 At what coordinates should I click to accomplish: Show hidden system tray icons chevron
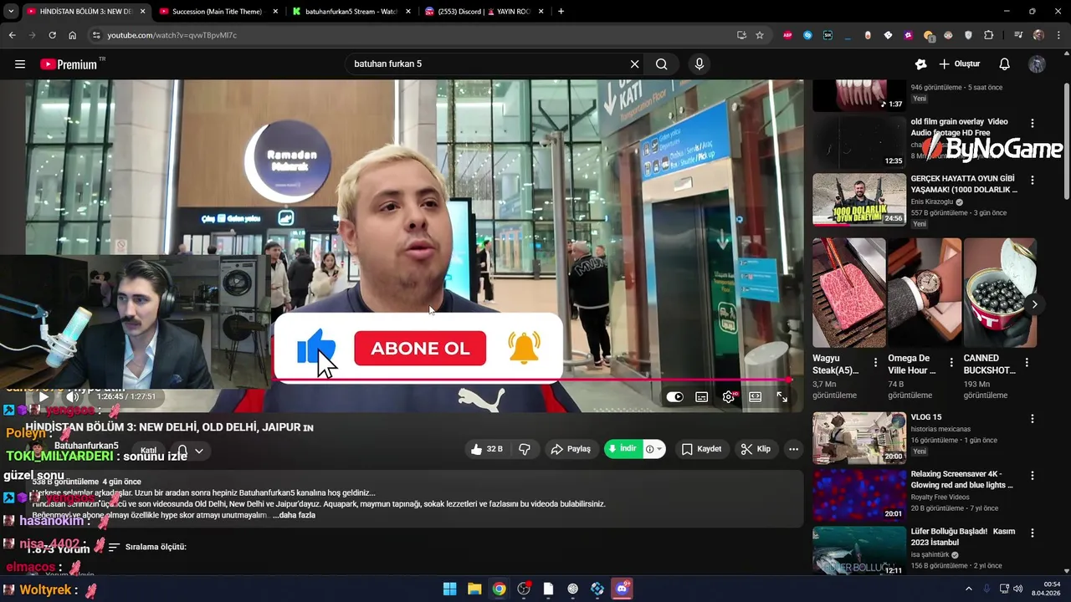click(969, 589)
